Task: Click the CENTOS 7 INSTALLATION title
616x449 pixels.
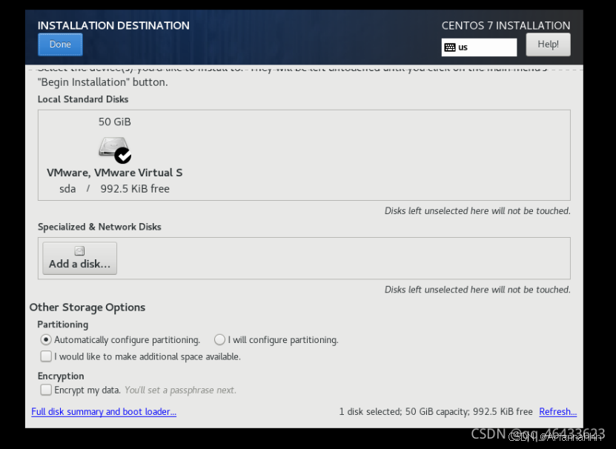Action: click(506, 25)
